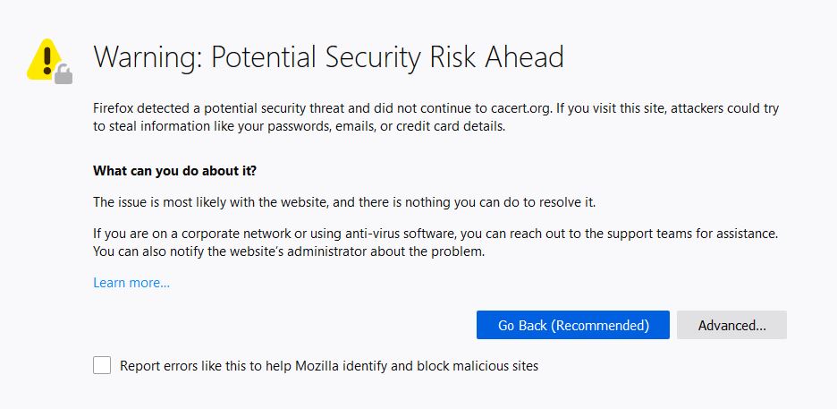Click the 'issue is most likely with the website' sentence
Viewport: 837px width, 409px height.
pyautogui.click(x=343, y=203)
